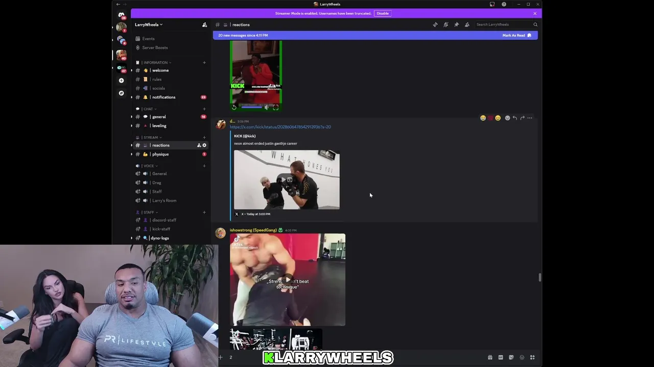Click the ishowstrong (SpeedGang) username

pyautogui.click(x=253, y=230)
